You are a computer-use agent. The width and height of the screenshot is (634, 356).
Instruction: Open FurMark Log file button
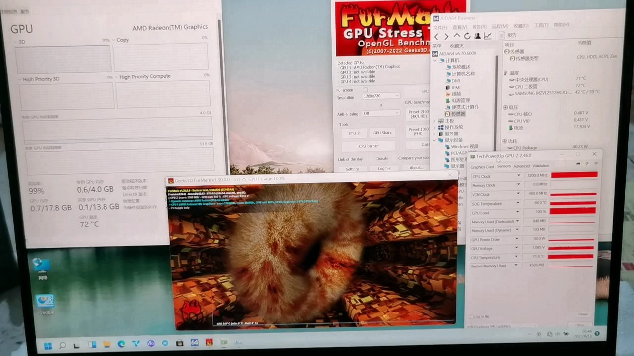click(x=384, y=169)
